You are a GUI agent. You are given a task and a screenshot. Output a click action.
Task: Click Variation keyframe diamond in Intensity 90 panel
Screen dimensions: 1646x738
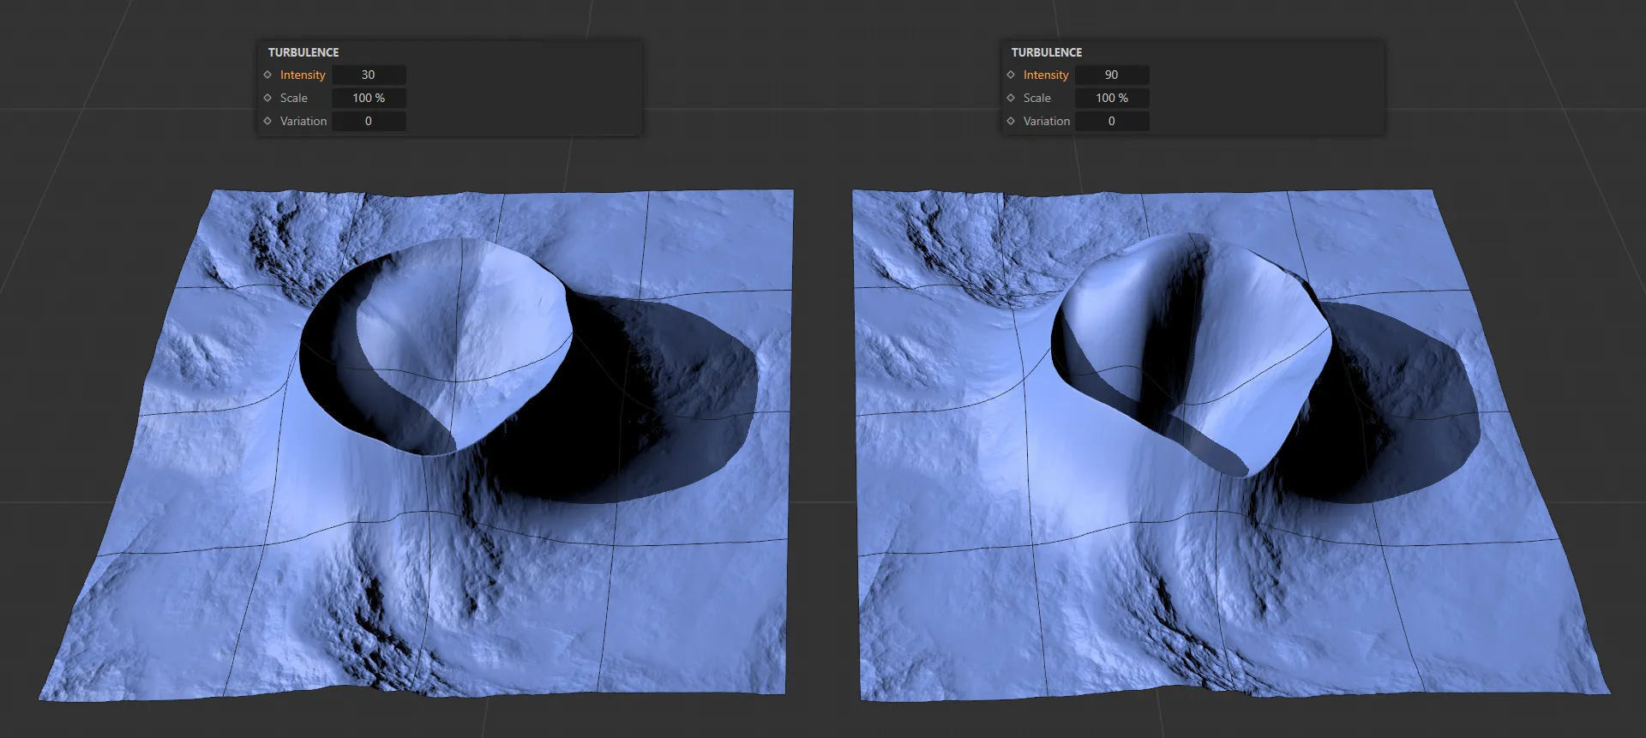coord(1011,122)
